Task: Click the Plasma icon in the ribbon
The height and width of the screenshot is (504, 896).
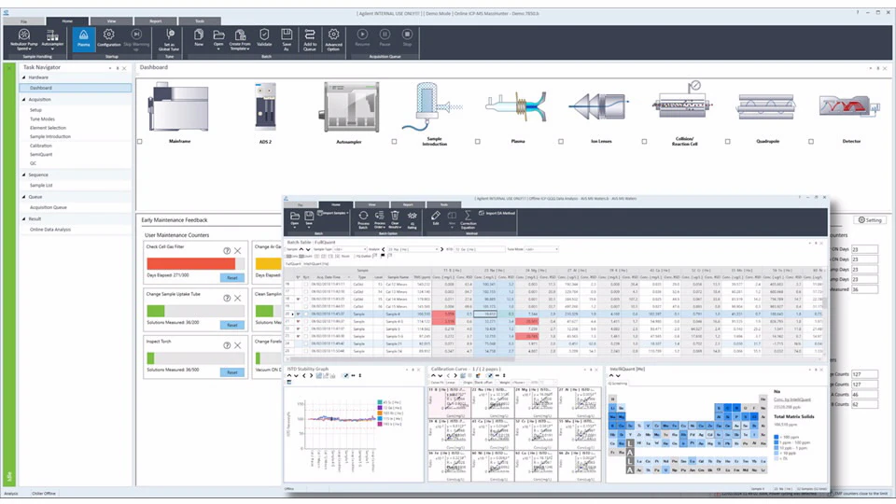Action: coord(83,37)
